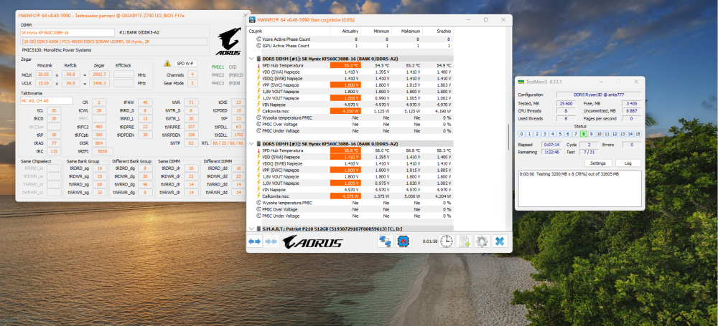Click the AORUS logo in the sensors toolbar
The width and height of the screenshot is (718, 326).
pos(312,241)
